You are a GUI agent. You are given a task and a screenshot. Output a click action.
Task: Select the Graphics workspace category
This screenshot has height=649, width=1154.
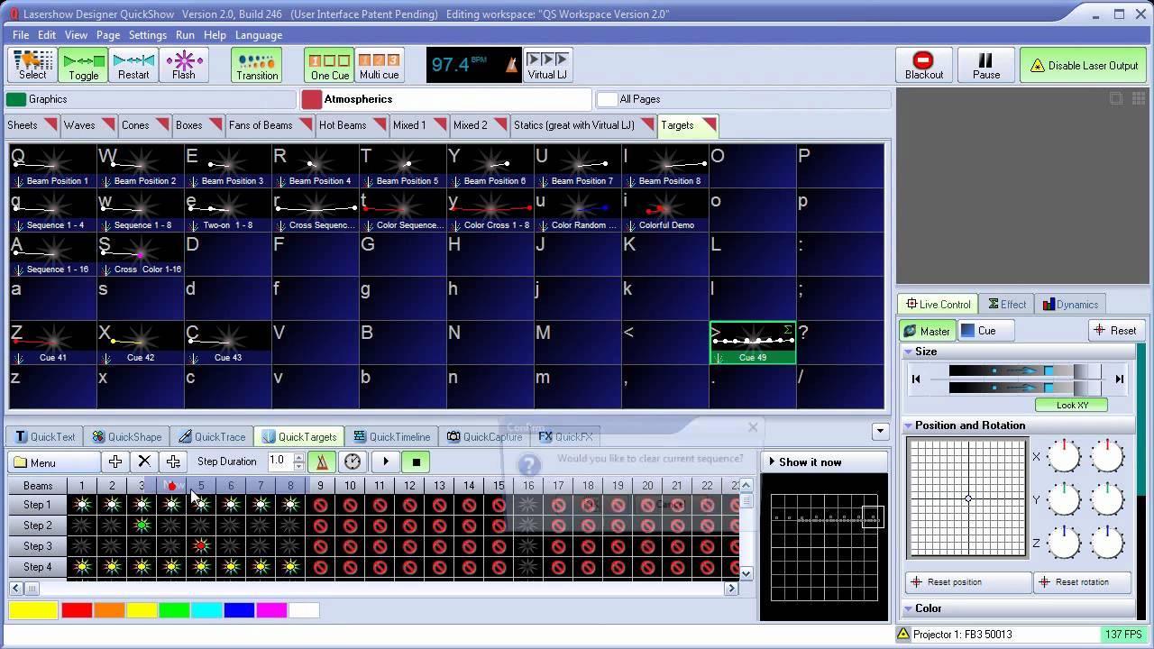pos(151,99)
